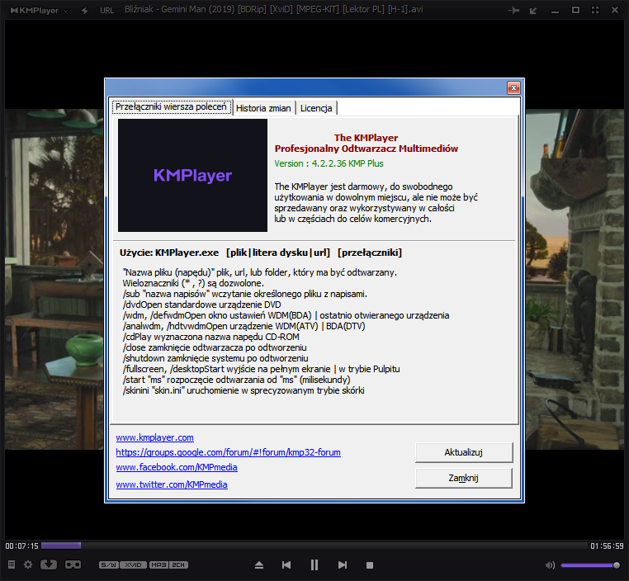This screenshot has height=581, width=629.
Task: Click the download arrow icon
Action: click(49, 564)
